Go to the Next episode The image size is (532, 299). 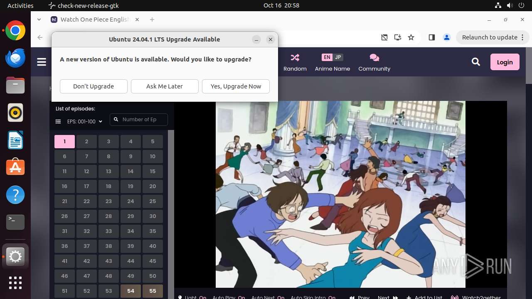[388, 297]
